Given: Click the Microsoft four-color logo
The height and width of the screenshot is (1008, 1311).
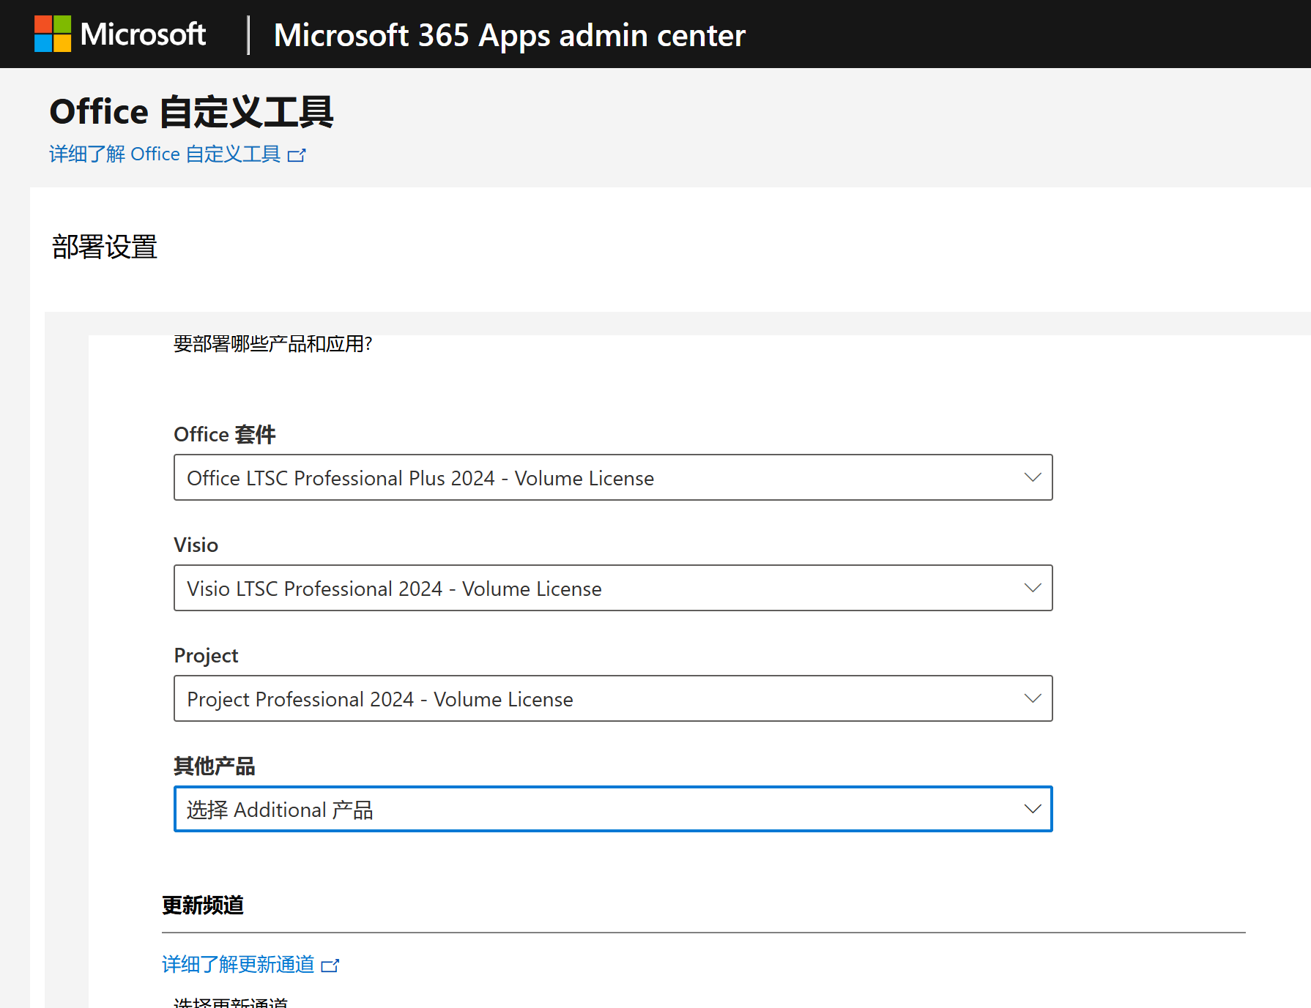Looking at the screenshot, I should pyautogui.click(x=53, y=34).
